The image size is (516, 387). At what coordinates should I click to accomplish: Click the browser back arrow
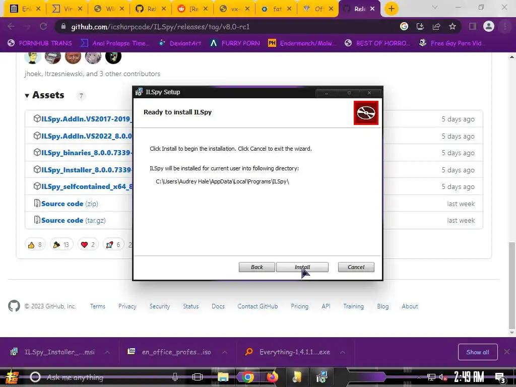[11, 26]
